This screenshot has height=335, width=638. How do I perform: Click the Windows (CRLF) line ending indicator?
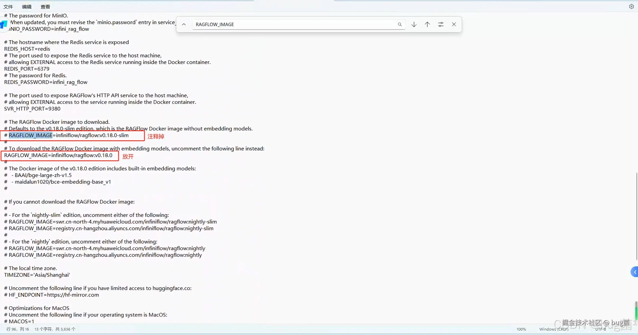(553, 329)
